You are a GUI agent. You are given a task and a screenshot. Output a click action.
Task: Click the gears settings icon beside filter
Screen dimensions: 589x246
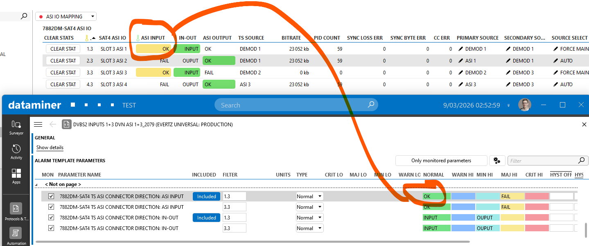(497, 161)
